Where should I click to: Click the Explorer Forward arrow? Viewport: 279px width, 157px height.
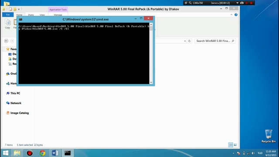point(12,41)
